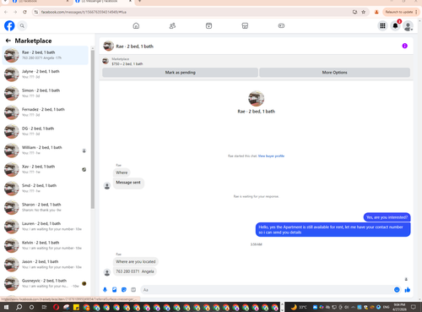Open conversation information purple icon
Viewport: 422px width, 312px height.
point(404,46)
